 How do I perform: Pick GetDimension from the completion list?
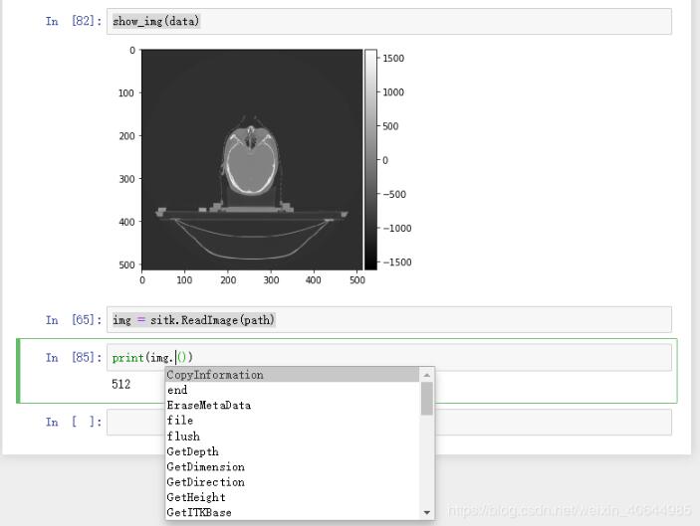point(293,466)
